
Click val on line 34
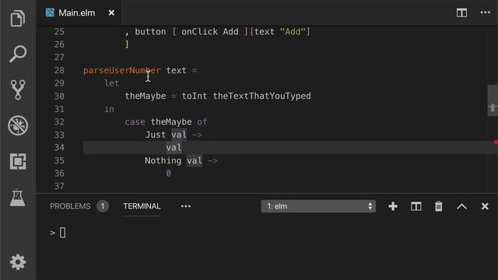(x=174, y=148)
